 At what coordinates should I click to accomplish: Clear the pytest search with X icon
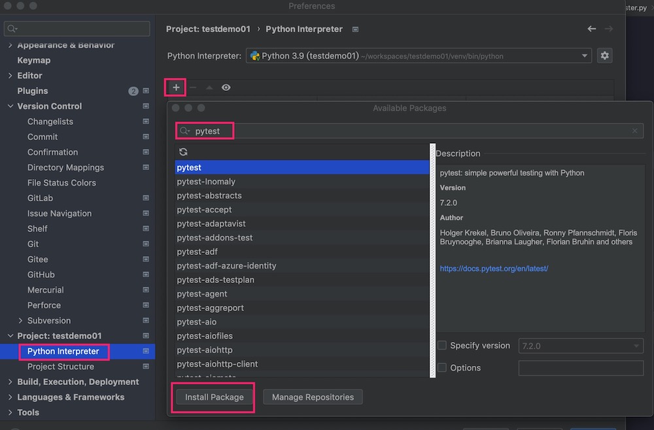[x=634, y=131]
